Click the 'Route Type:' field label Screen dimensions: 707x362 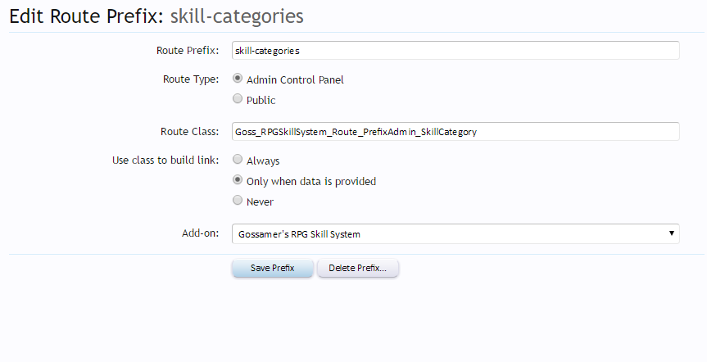point(190,79)
